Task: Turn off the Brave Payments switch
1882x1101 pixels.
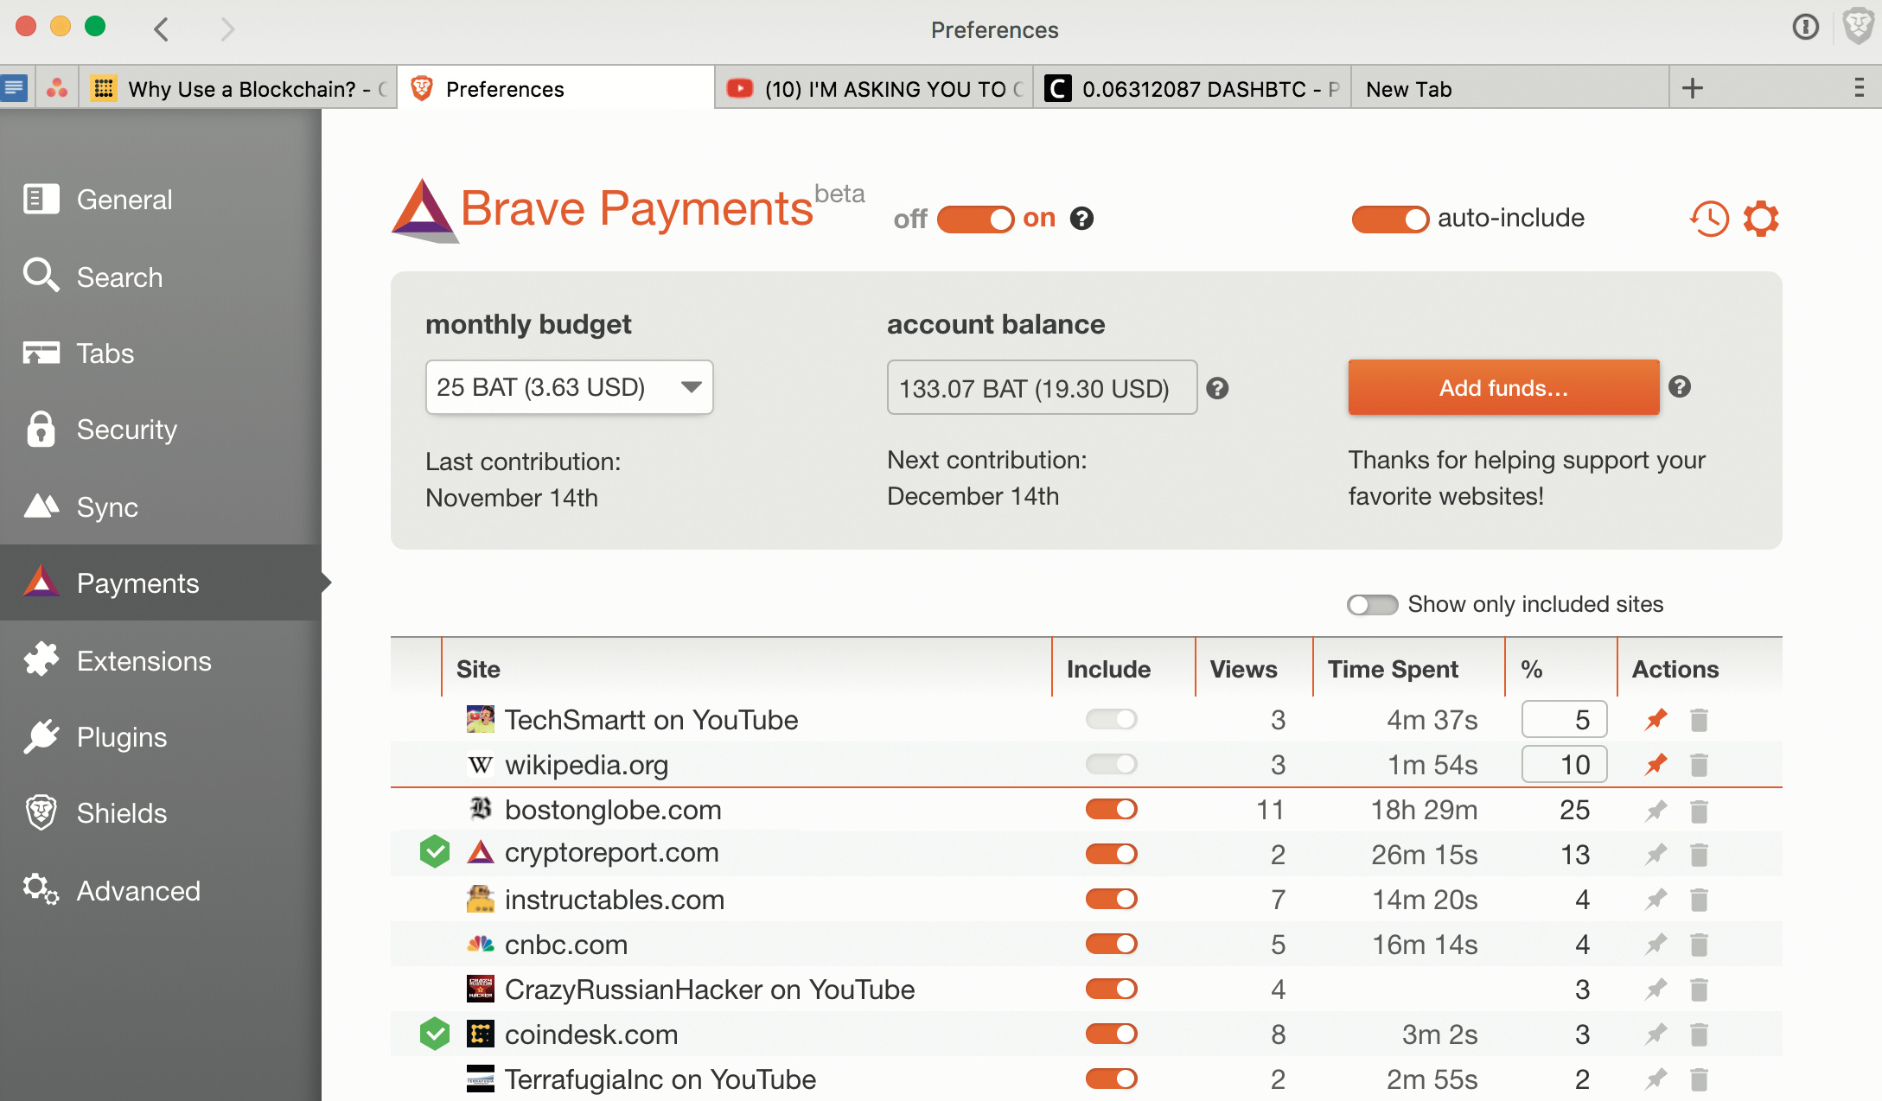Action: pyautogui.click(x=975, y=219)
